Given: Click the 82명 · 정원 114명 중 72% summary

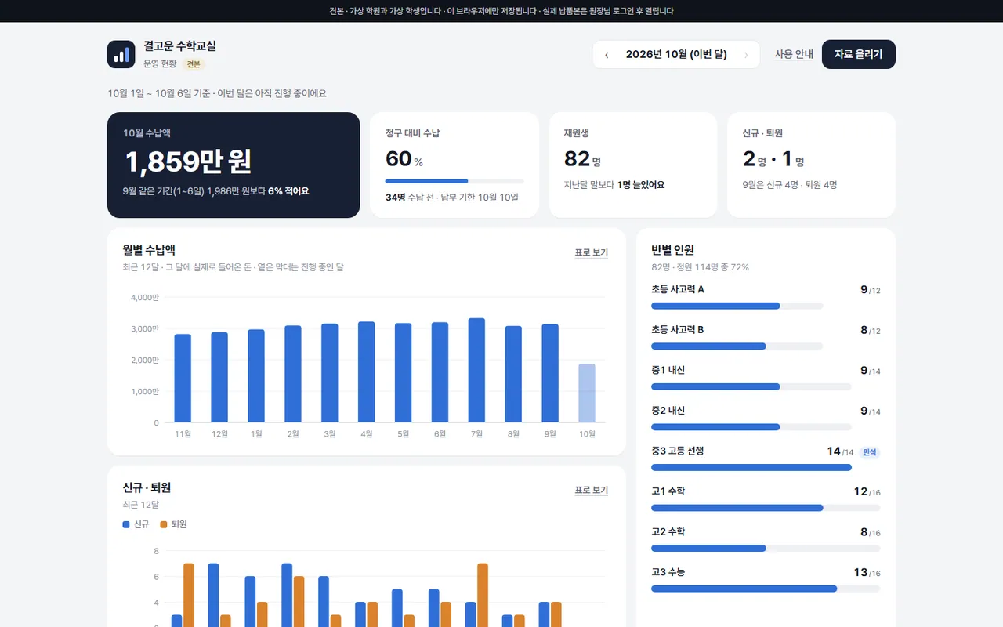Looking at the screenshot, I should point(700,267).
